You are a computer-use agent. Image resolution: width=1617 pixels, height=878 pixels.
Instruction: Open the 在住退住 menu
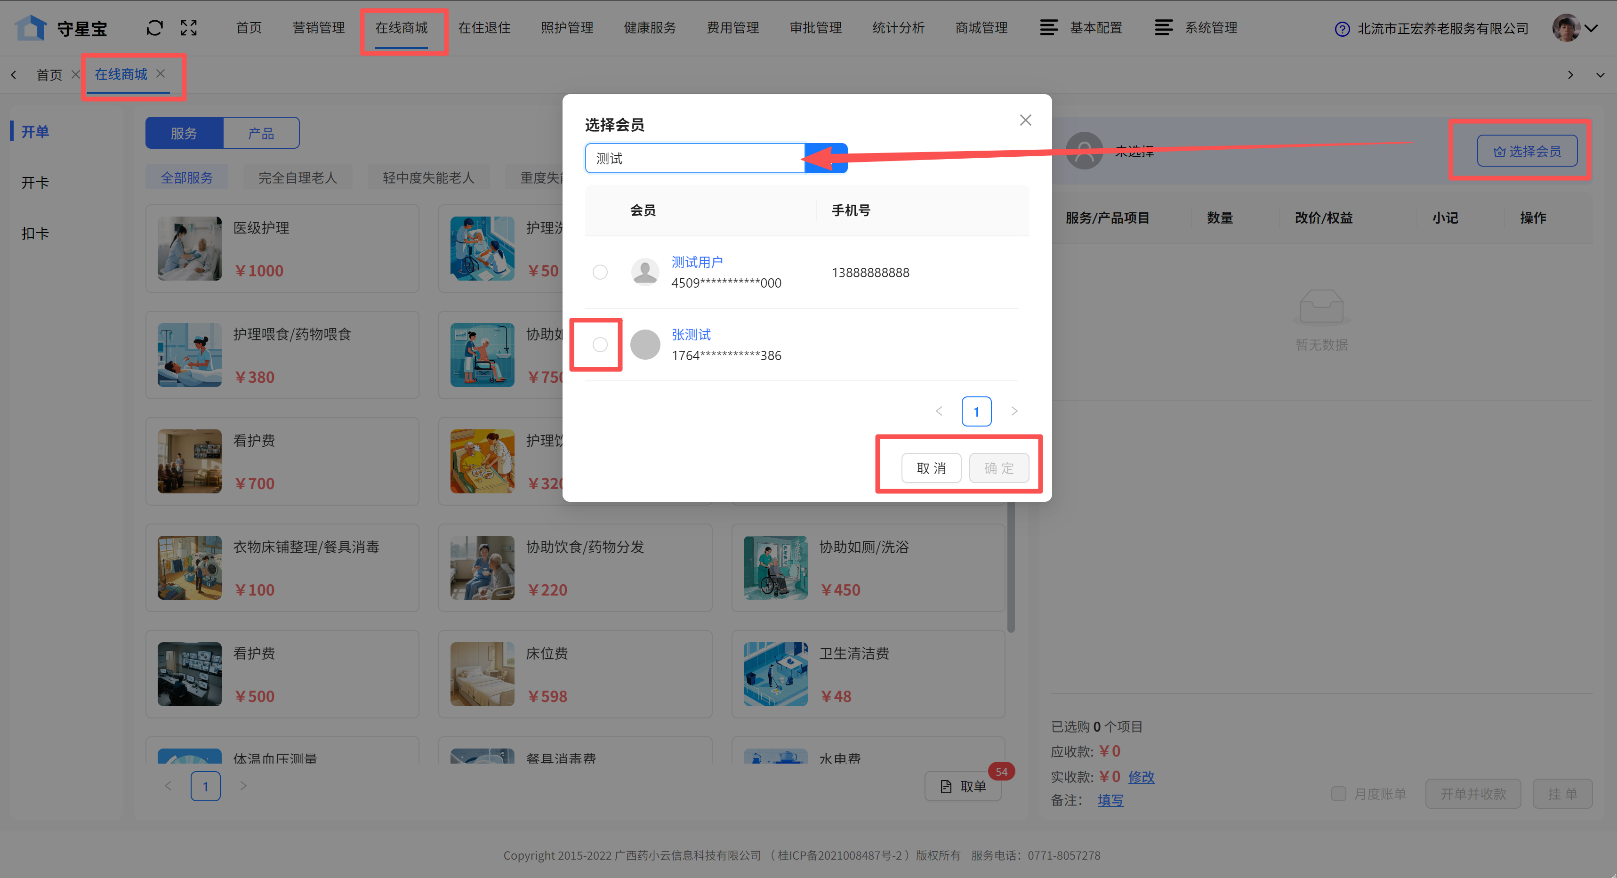coord(484,28)
